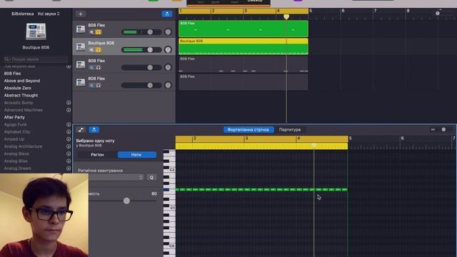Click the Бібліотека library header
Screen dimensions: 457x257
(22, 14)
